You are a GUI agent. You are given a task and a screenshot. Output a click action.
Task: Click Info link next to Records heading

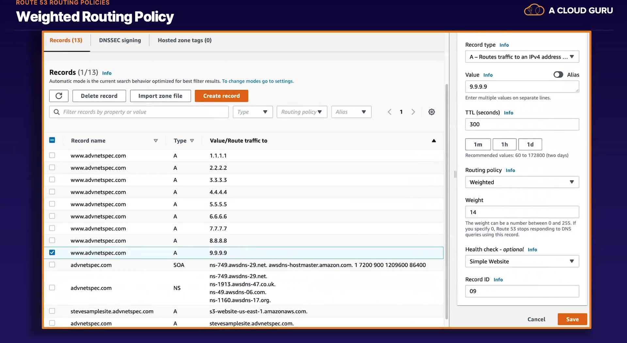pos(107,73)
